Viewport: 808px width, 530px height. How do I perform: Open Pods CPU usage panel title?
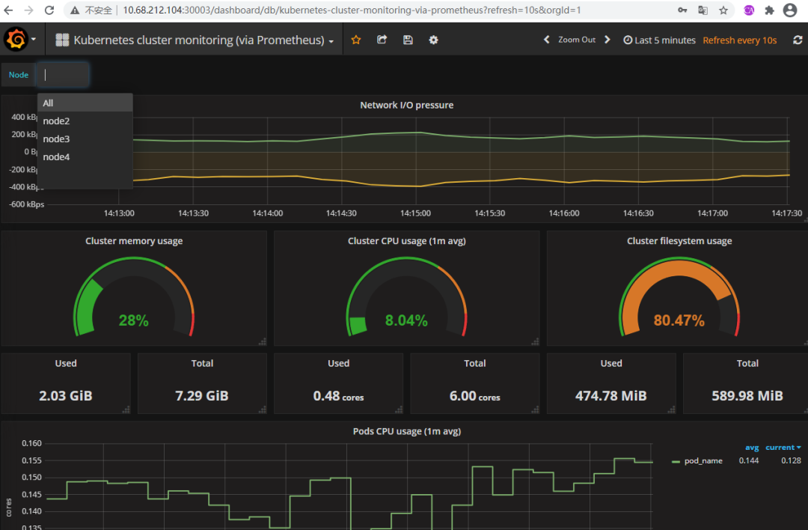coord(406,431)
